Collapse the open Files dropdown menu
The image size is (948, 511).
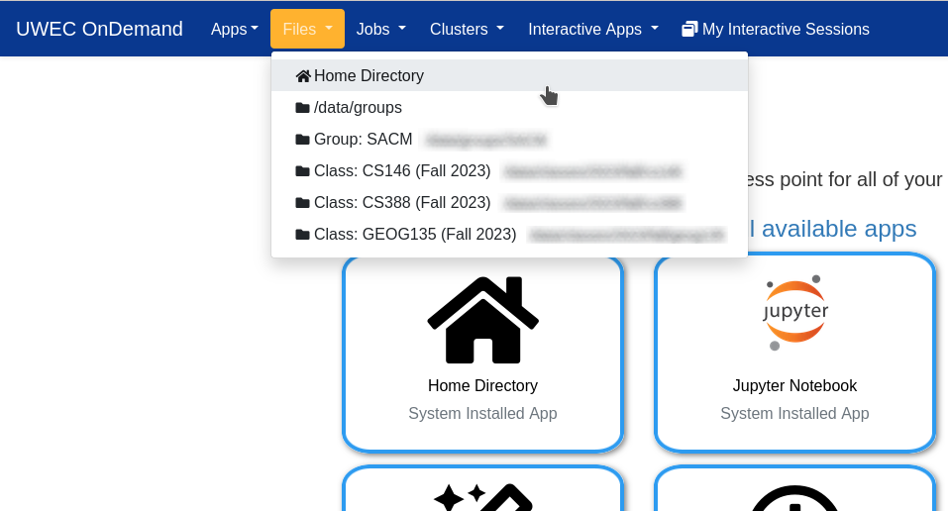[307, 30]
